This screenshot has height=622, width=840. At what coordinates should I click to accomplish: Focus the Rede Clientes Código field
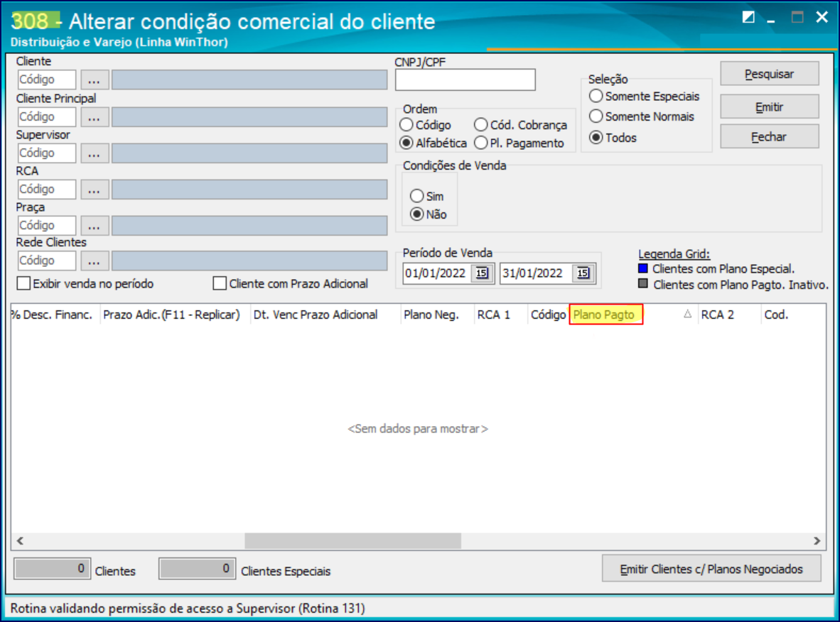(47, 261)
